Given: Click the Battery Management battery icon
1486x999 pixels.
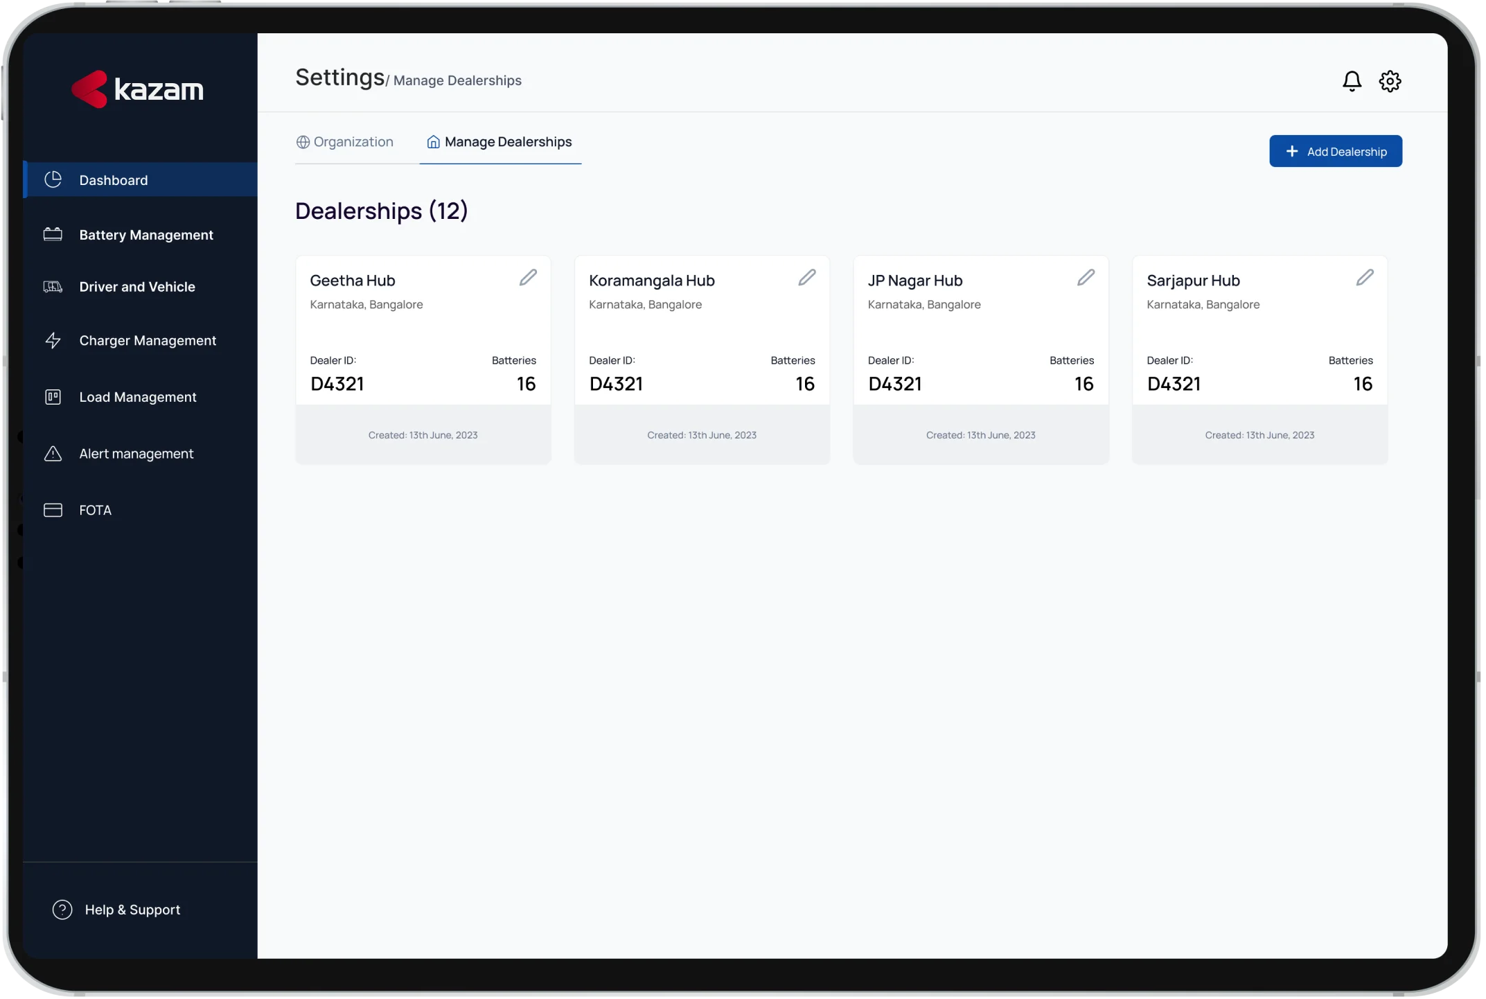Looking at the screenshot, I should tap(53, 235).
